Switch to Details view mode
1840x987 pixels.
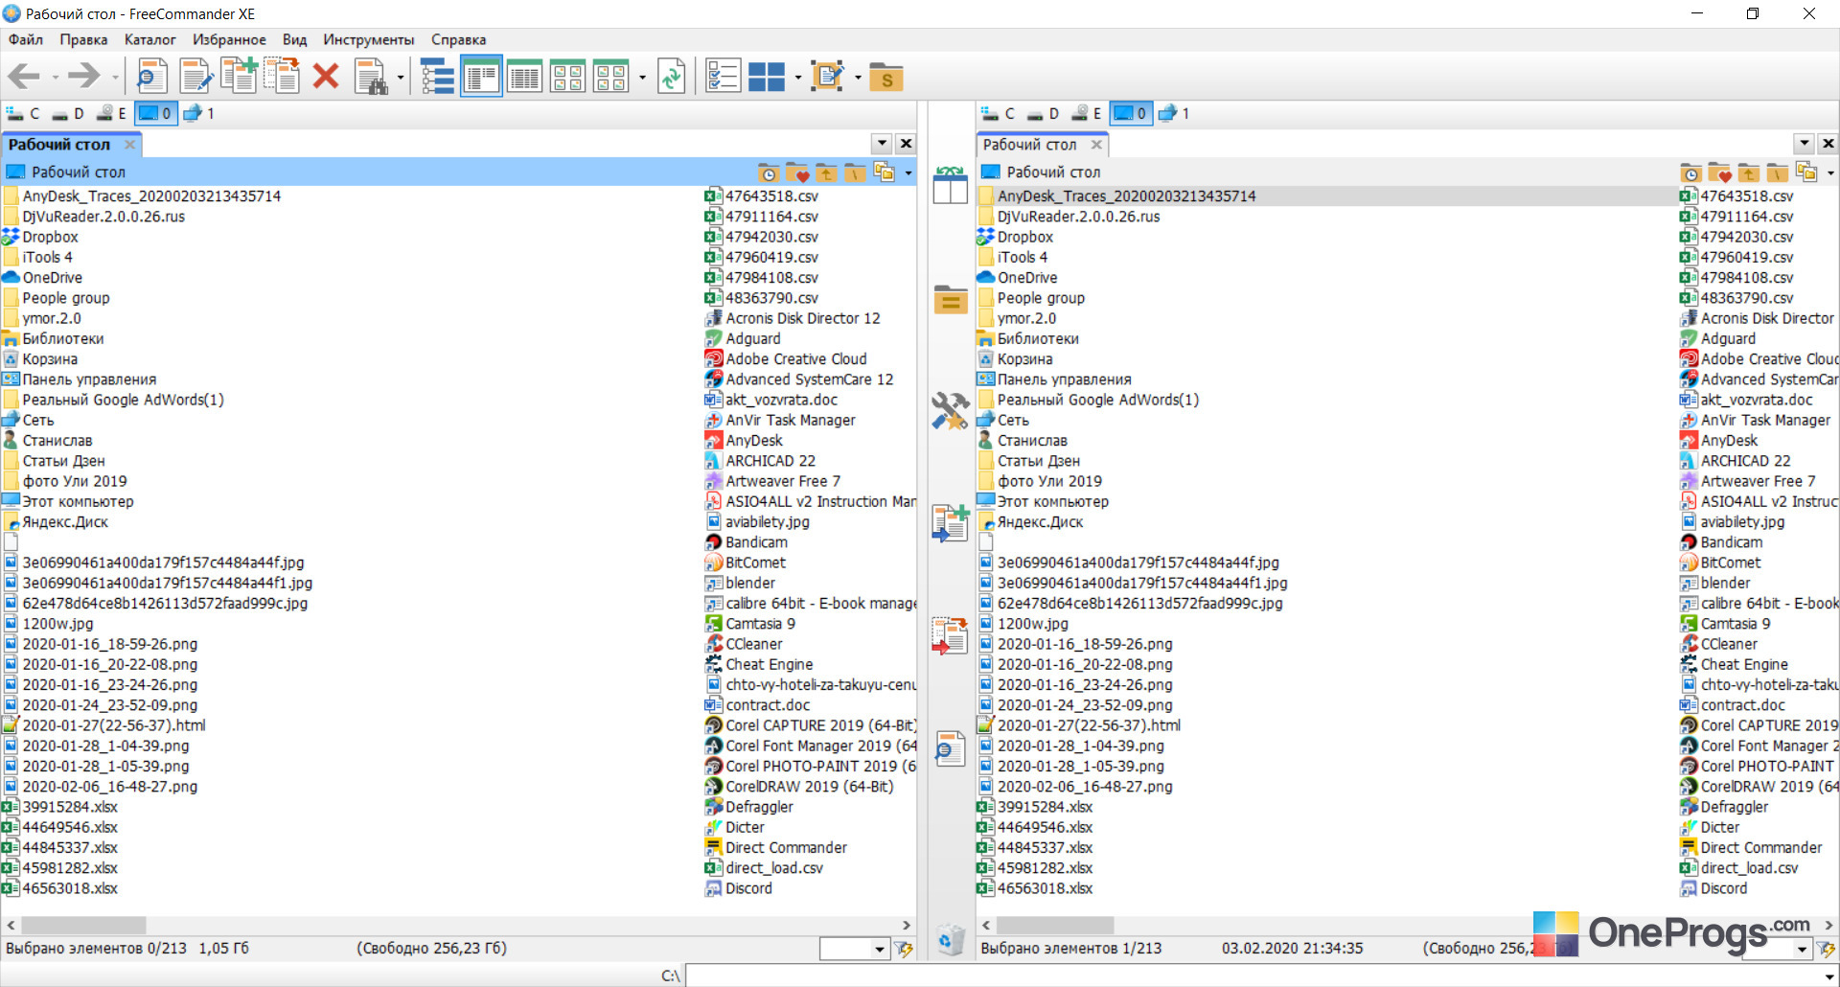(524, 77)
